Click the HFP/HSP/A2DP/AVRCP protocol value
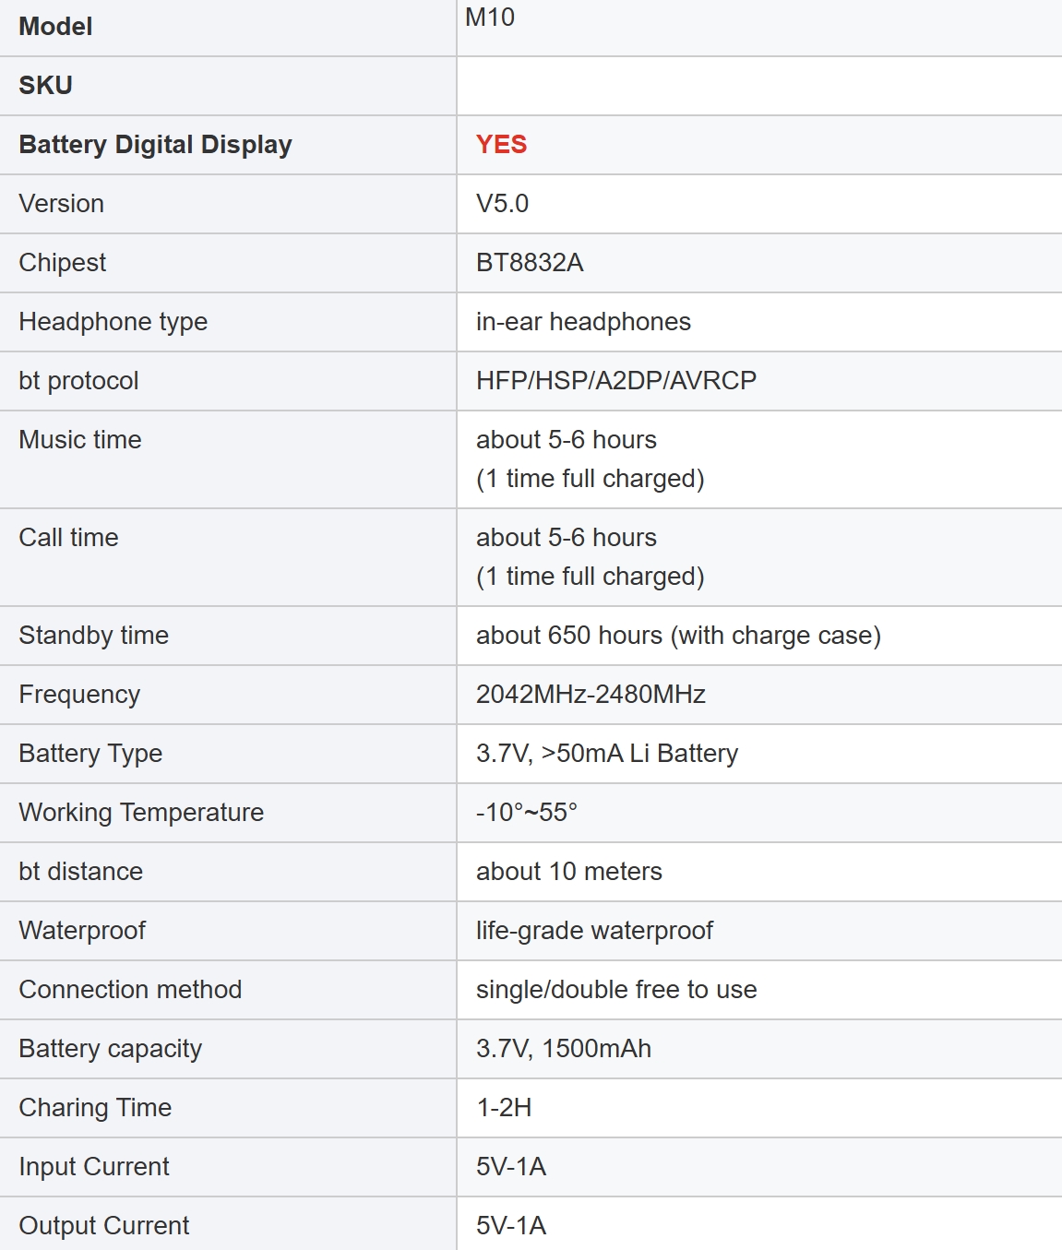 pos(616,381)
